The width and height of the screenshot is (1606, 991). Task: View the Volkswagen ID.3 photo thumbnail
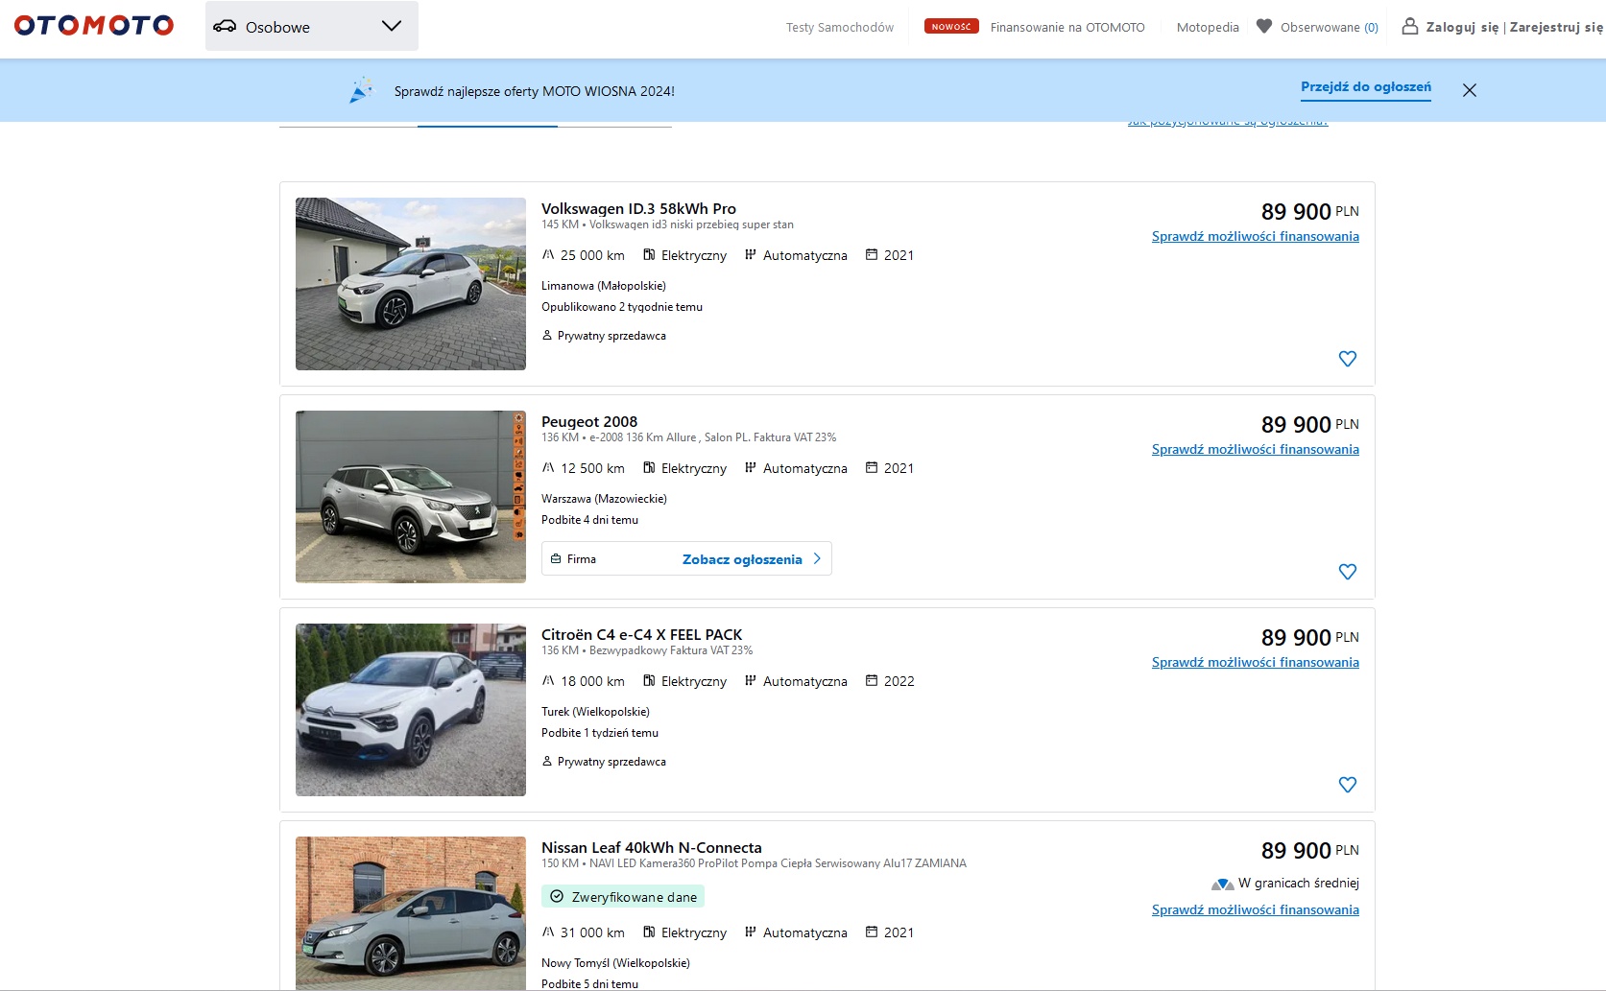pyautogui.click(x=411, y=284)
